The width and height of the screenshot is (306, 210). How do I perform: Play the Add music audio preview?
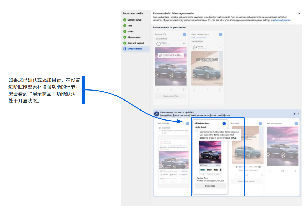[237, 167]
